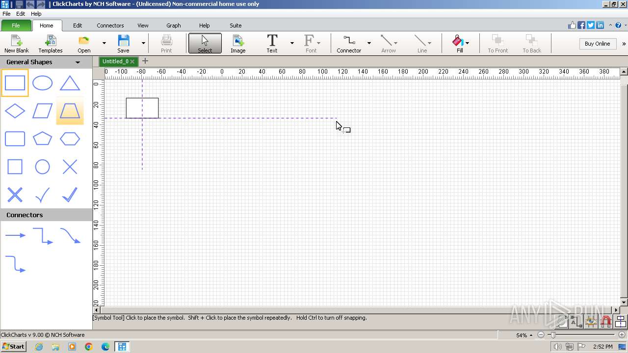Select the thin X cross shape
Image resolution: width=628 pixels, height=353 pixels.
70,167
